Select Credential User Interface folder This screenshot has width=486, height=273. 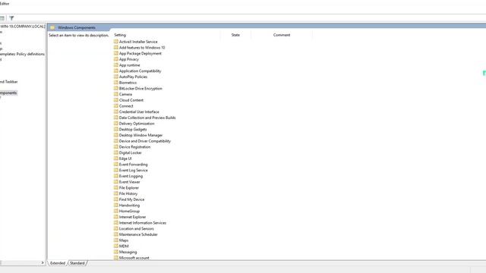click(x=137, y=111)
